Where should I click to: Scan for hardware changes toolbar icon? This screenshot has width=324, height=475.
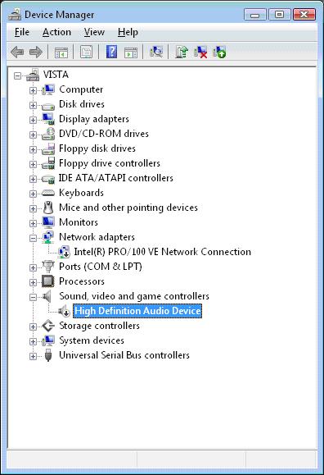(x=156, y=53)
